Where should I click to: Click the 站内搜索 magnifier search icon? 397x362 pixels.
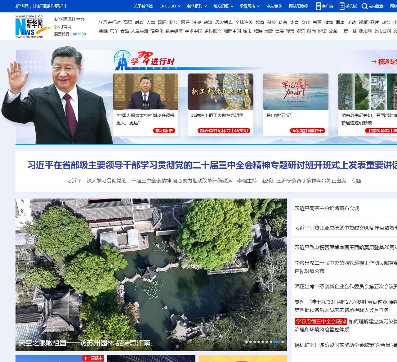[x=364, y=6]
